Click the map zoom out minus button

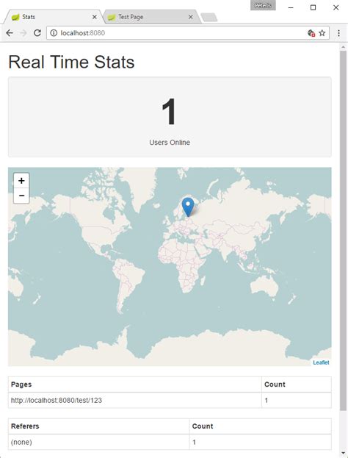21,196
